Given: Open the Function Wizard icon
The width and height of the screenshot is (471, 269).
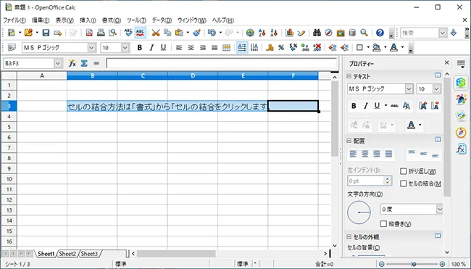Looking at the screenshot, I should pos(72,63).
